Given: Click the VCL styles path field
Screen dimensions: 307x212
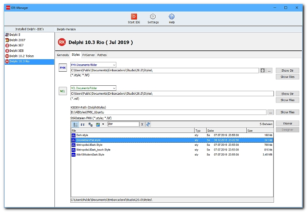Looking at the screenshot, I should click(x=172, y=94).
